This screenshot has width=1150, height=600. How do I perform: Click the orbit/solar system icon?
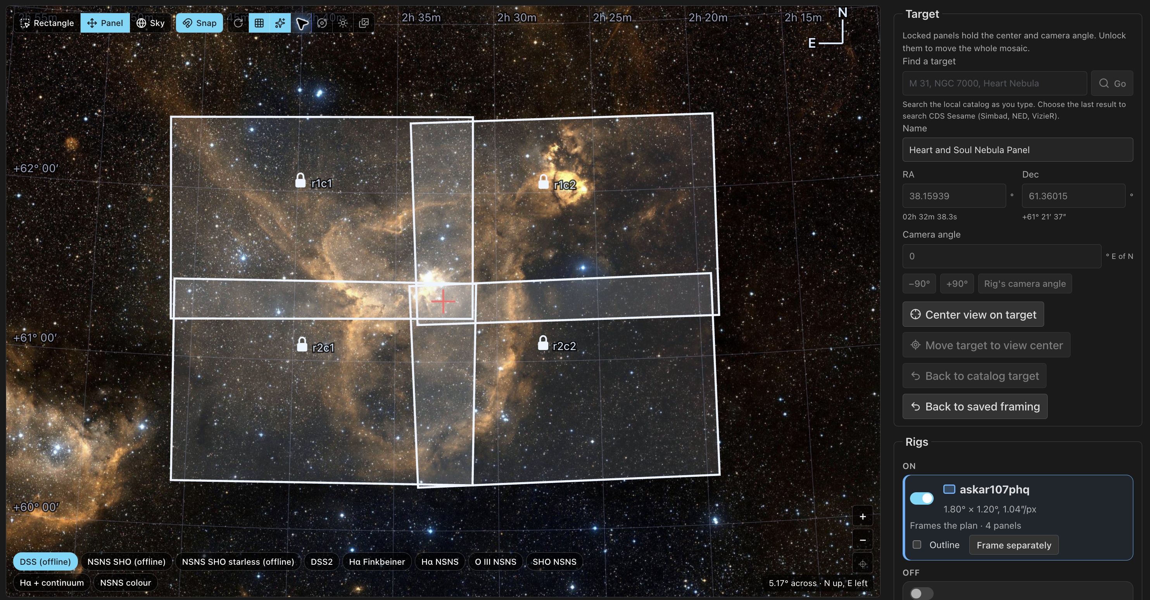[x=322, y=23]
